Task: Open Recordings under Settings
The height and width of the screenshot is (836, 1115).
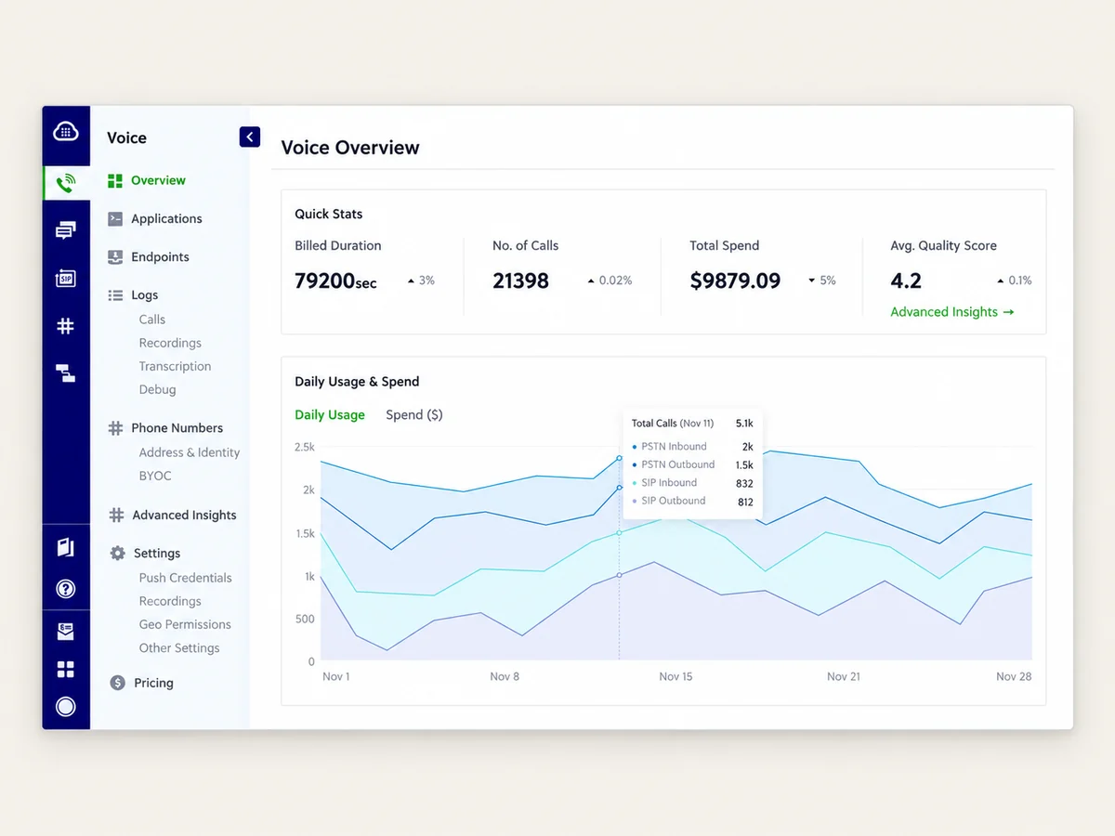Action: (x=170, y=601)
